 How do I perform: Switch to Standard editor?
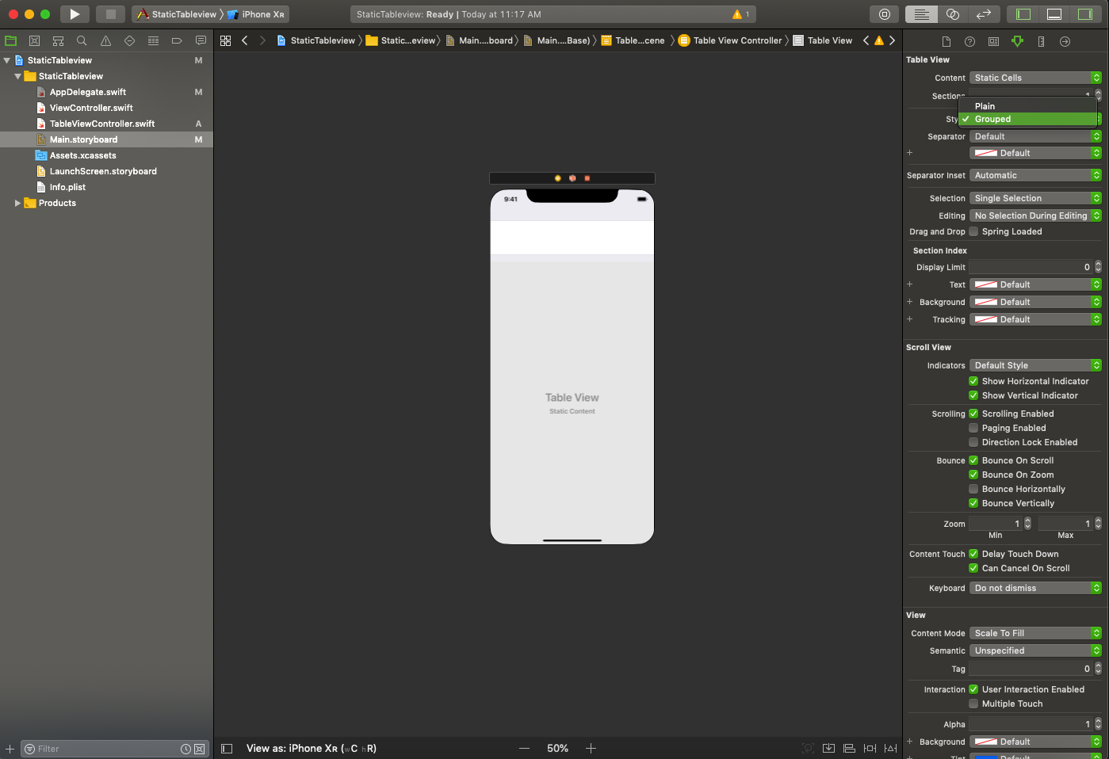[x=921, y=14]
